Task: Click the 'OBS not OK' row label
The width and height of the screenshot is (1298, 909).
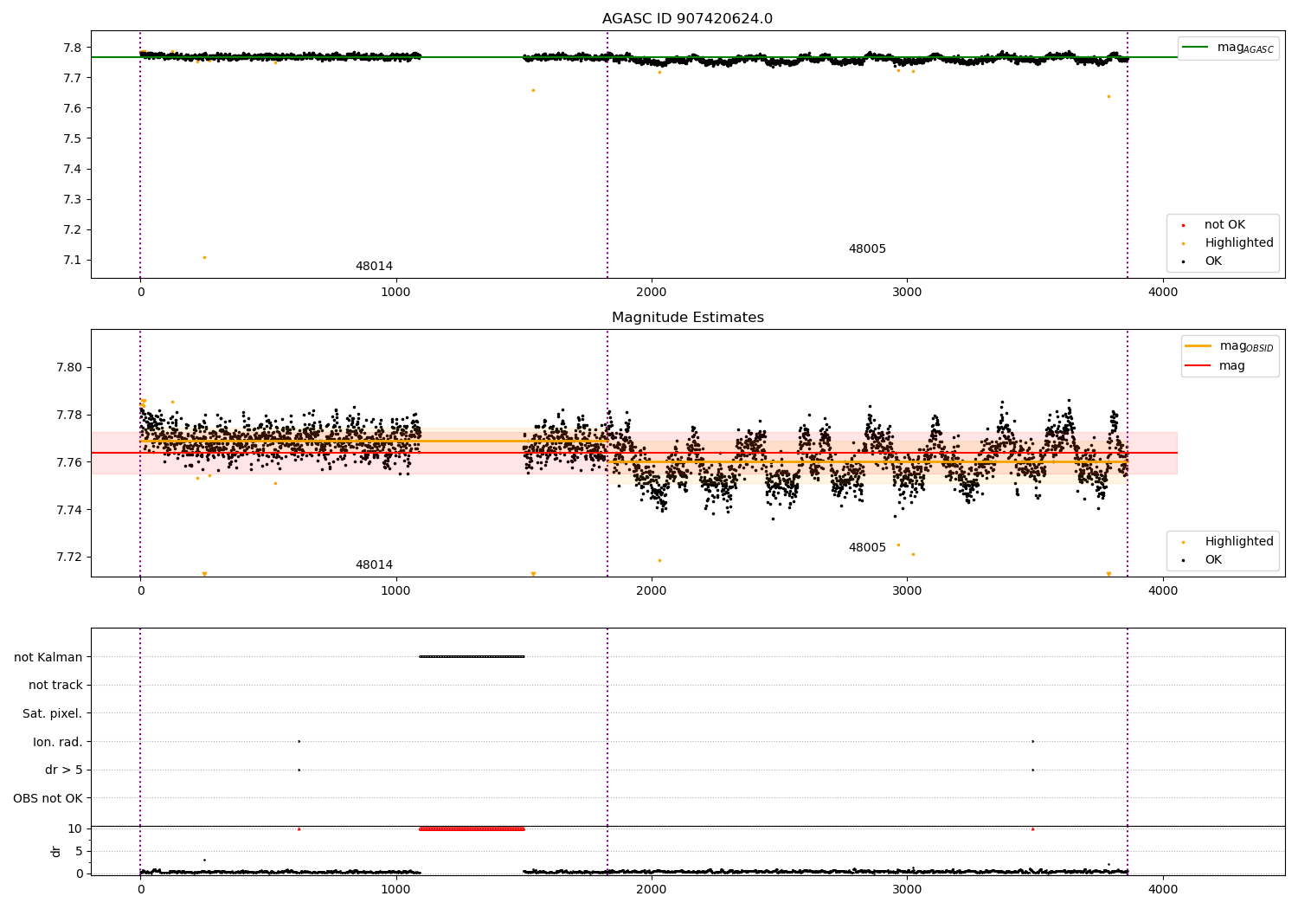Action: coord(48,799)
